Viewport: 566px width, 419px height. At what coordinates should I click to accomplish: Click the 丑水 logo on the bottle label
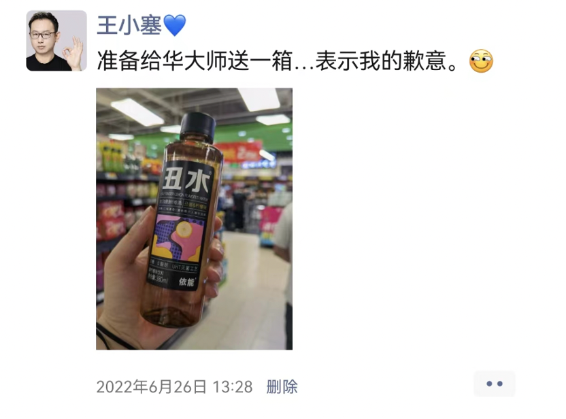click(186, 180)
